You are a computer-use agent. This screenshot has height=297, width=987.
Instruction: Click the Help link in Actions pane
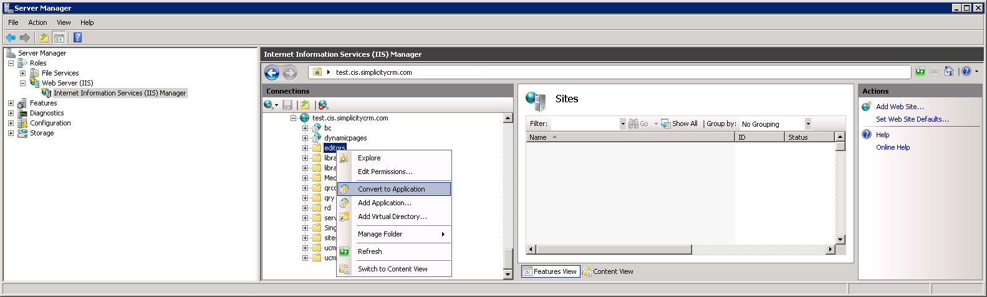(x=882, y=135)
